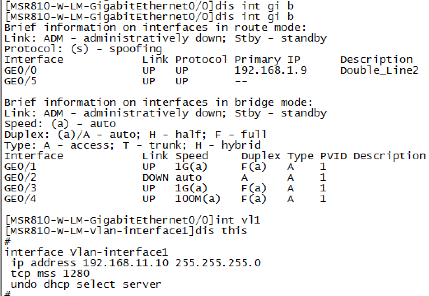Click the address 192.168.11.10
The width and height of the screenshot is (429, 296).
coord(126,263)
